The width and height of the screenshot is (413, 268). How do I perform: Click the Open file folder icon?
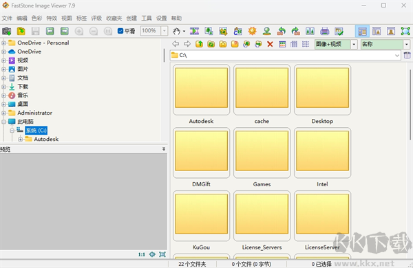(21, 31)
